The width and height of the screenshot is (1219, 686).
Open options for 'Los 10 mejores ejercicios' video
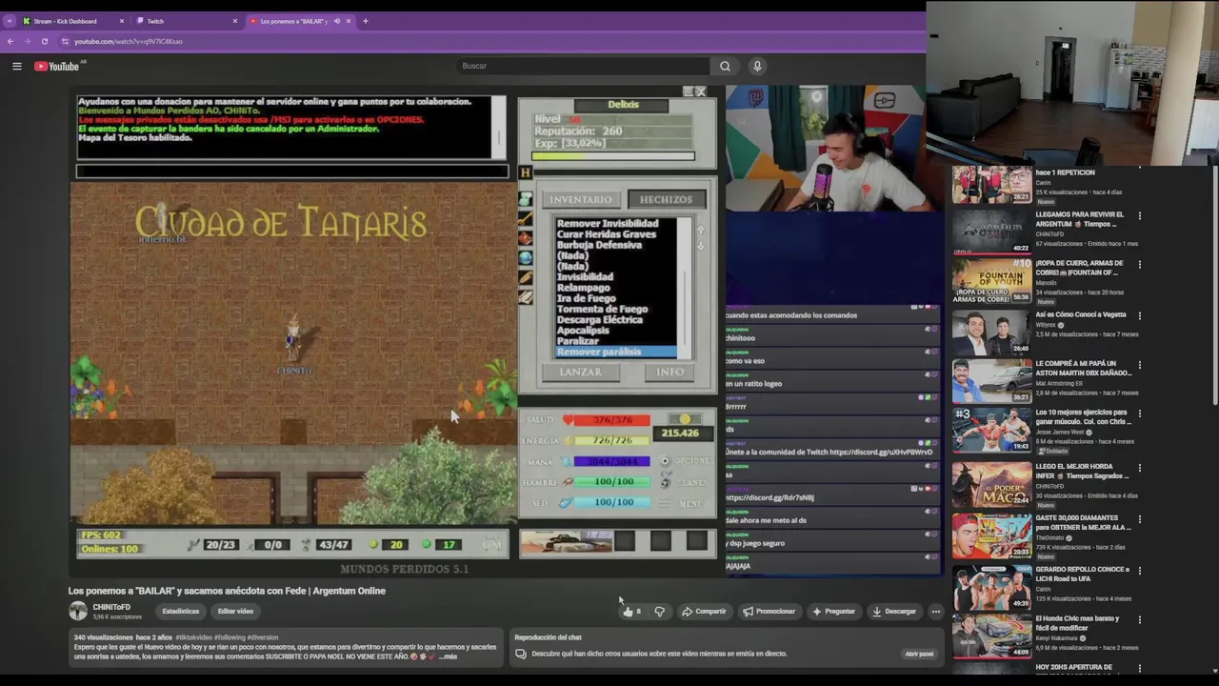click(1139, 414)
